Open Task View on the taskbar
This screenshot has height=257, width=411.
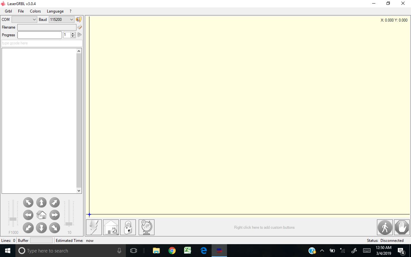134,251
